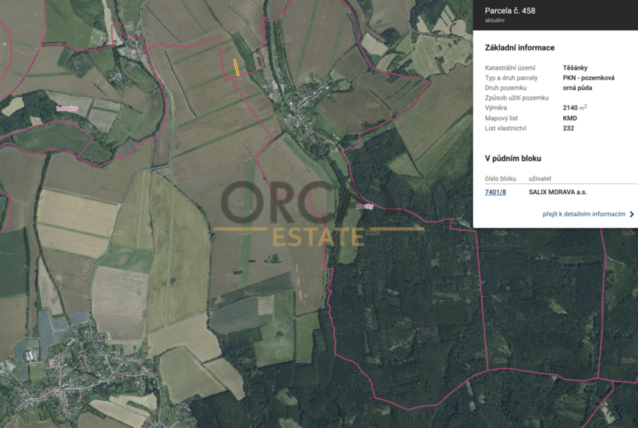Click the chevron arrow beside detailním informacím

(x=631, y=214)
